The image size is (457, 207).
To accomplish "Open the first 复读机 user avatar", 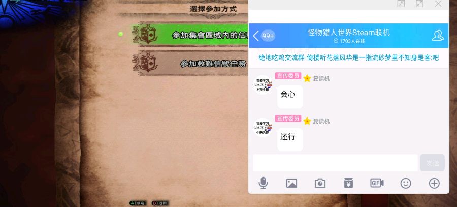I will click(263, 84).
